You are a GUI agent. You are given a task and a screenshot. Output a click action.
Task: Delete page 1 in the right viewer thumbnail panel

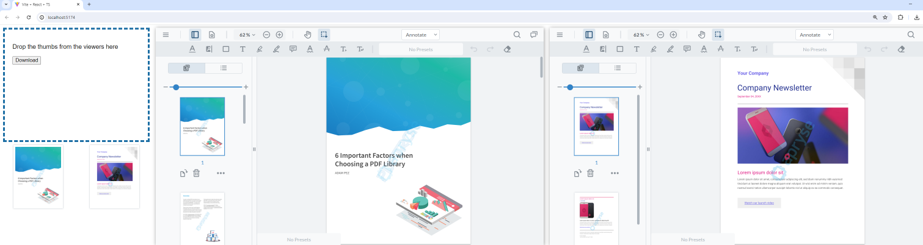pyautogui.click(x=590, y=174)
